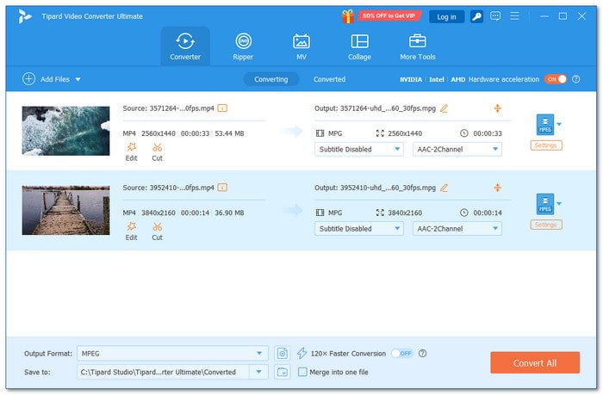Screen dimensions: 603x395
Task: Click the Add Files label
Action: click(x=55, y=79)
